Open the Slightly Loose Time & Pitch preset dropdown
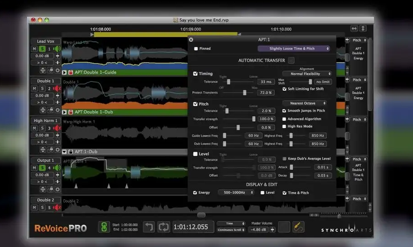Viewport: 413px width, 247px height. click(x=294, y=49)
